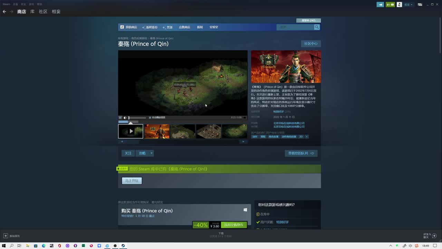Click 关注 follow button
The image size is (442, 249).
[x=128, y=153]
